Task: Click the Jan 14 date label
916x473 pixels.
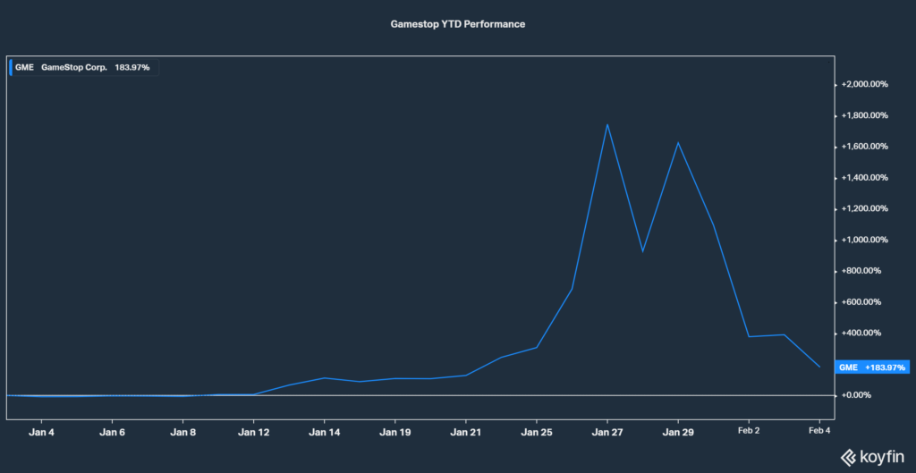Action: tap(324, 433)
